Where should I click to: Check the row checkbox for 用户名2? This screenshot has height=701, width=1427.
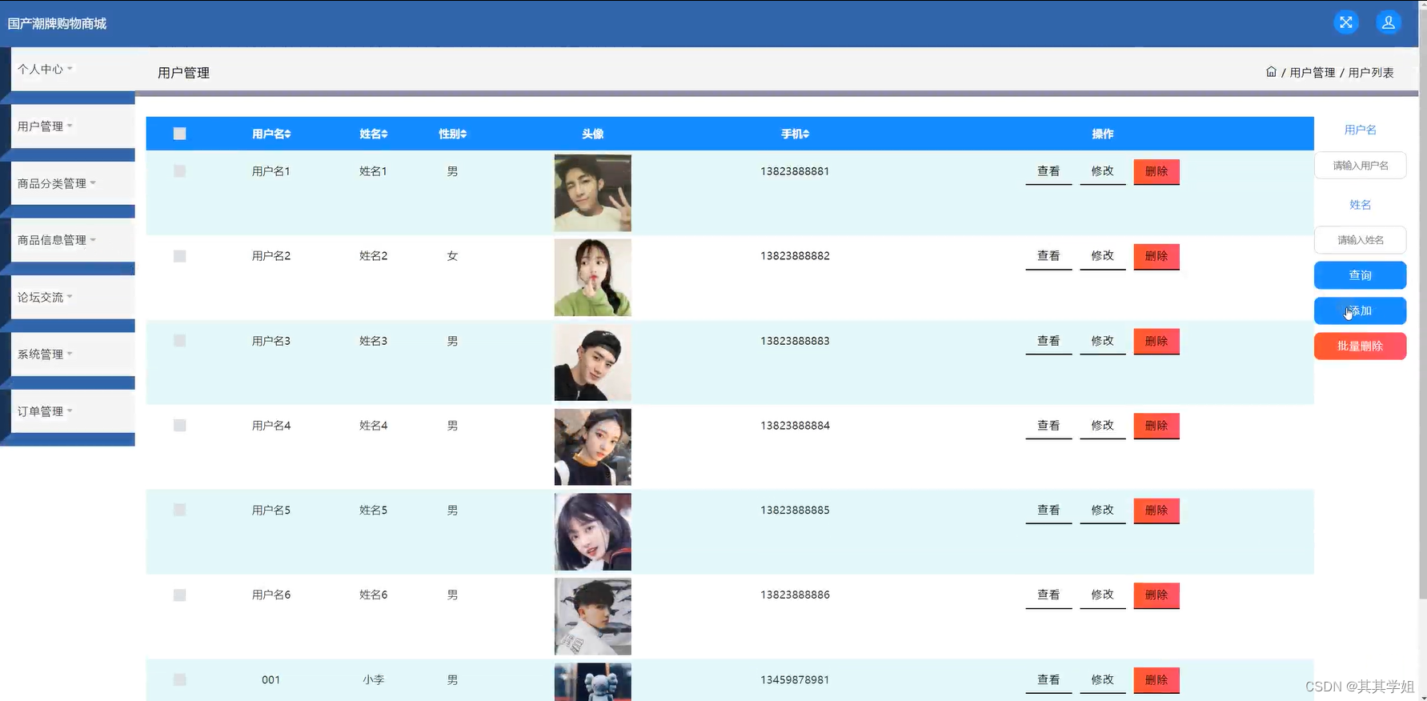179,256
